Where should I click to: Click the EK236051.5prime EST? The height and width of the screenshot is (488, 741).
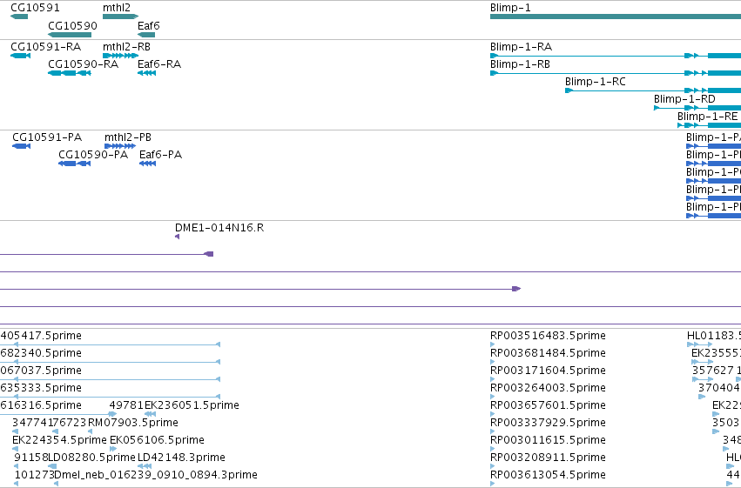click(151, 414)
